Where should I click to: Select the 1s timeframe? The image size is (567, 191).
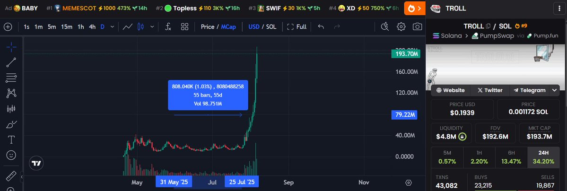[26, 27]
